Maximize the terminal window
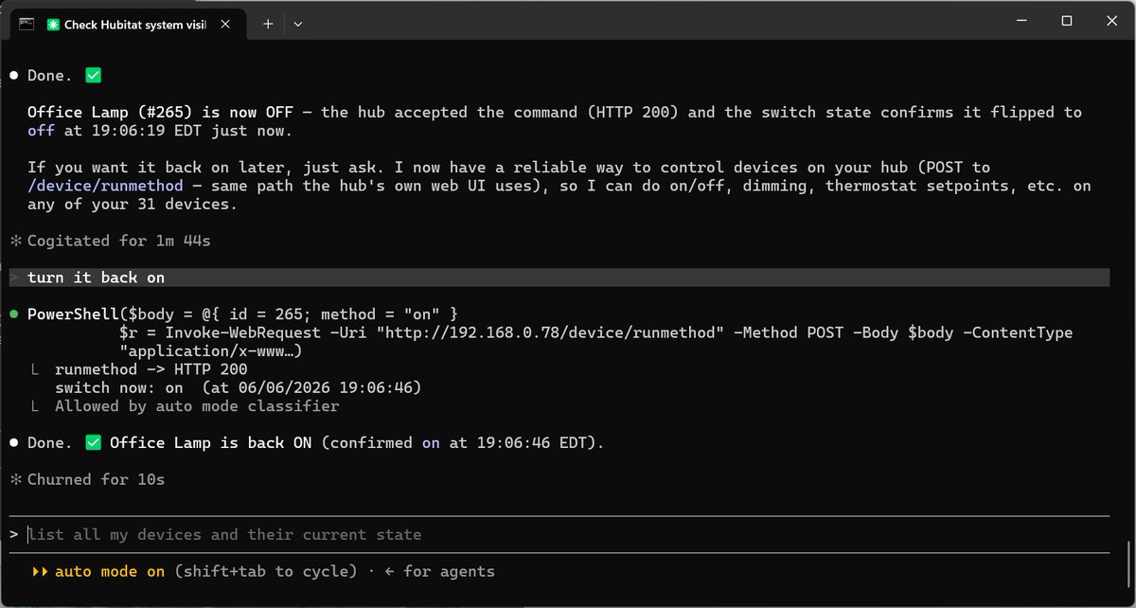1136x608 pixels. tap(1067, 20)
